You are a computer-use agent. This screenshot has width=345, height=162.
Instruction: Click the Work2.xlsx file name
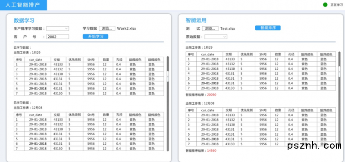tap(126, 28)
